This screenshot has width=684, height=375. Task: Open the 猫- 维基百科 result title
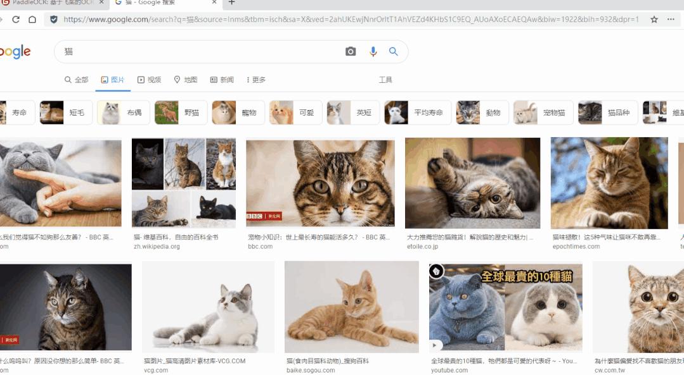tap(176, 237)
